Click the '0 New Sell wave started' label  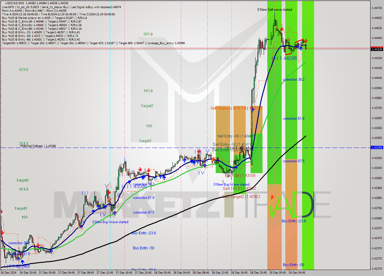pyautogui.click(x=275, y=10)
